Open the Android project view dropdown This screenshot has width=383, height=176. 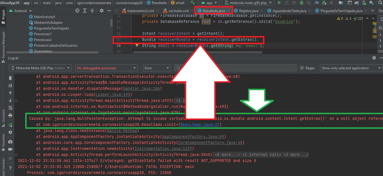coord(21,11)
